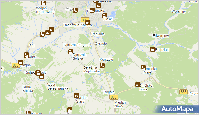199x115 pixels.
Task: Click the road 835 shield near Rogale
Action: click(113, 97)
